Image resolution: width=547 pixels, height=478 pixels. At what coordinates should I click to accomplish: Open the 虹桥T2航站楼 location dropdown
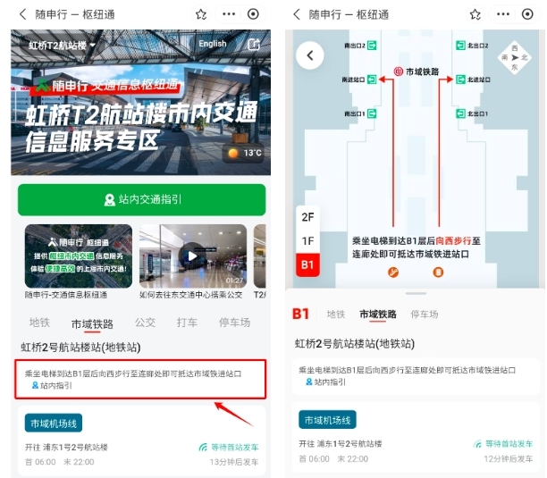pyautogui.click(x=62, y=45)
